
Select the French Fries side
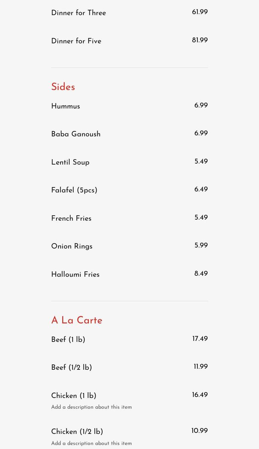pos(71,219)
